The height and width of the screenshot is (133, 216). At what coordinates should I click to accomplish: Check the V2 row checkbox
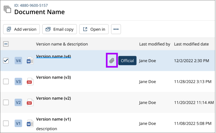pos(6,102)
